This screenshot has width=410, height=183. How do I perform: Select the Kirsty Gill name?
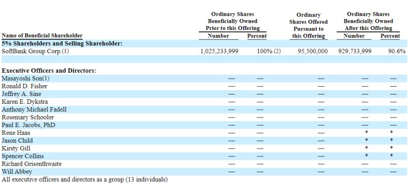point(16,149)
